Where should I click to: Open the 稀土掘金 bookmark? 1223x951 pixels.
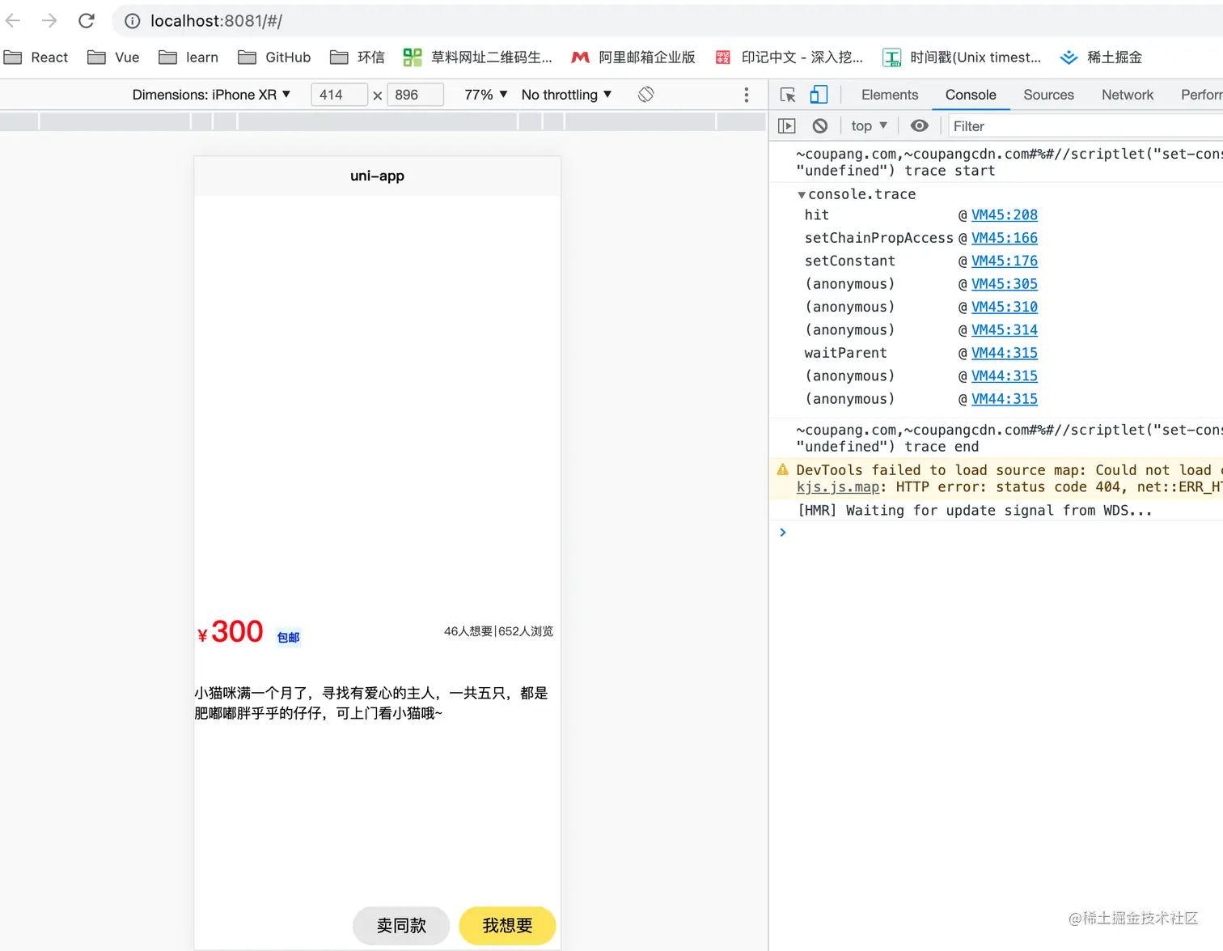click(x=1101, y=57)
